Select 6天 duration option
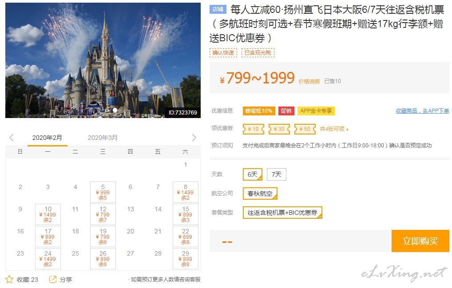The height and width of the screenshot is (288, 452). point(253,174)
